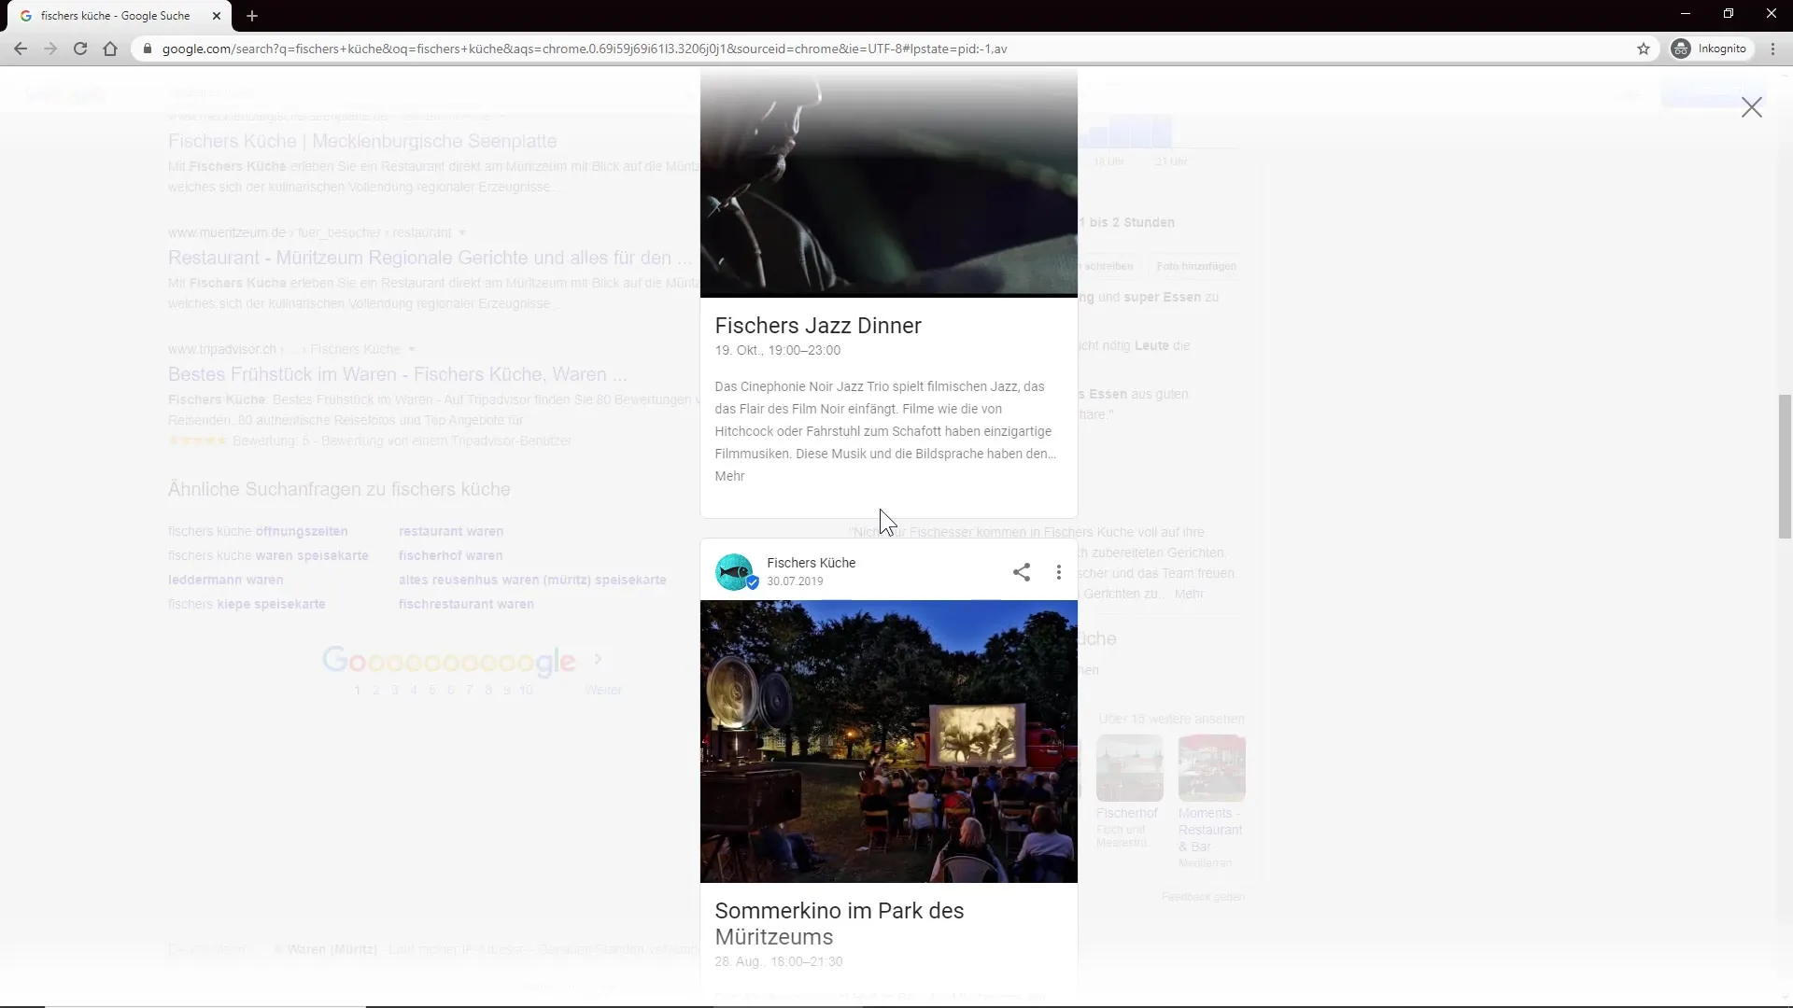1793x1008 pixels.
Task: Search fischers küche öffnungszeiten suggestion
Action: [258, 531]
